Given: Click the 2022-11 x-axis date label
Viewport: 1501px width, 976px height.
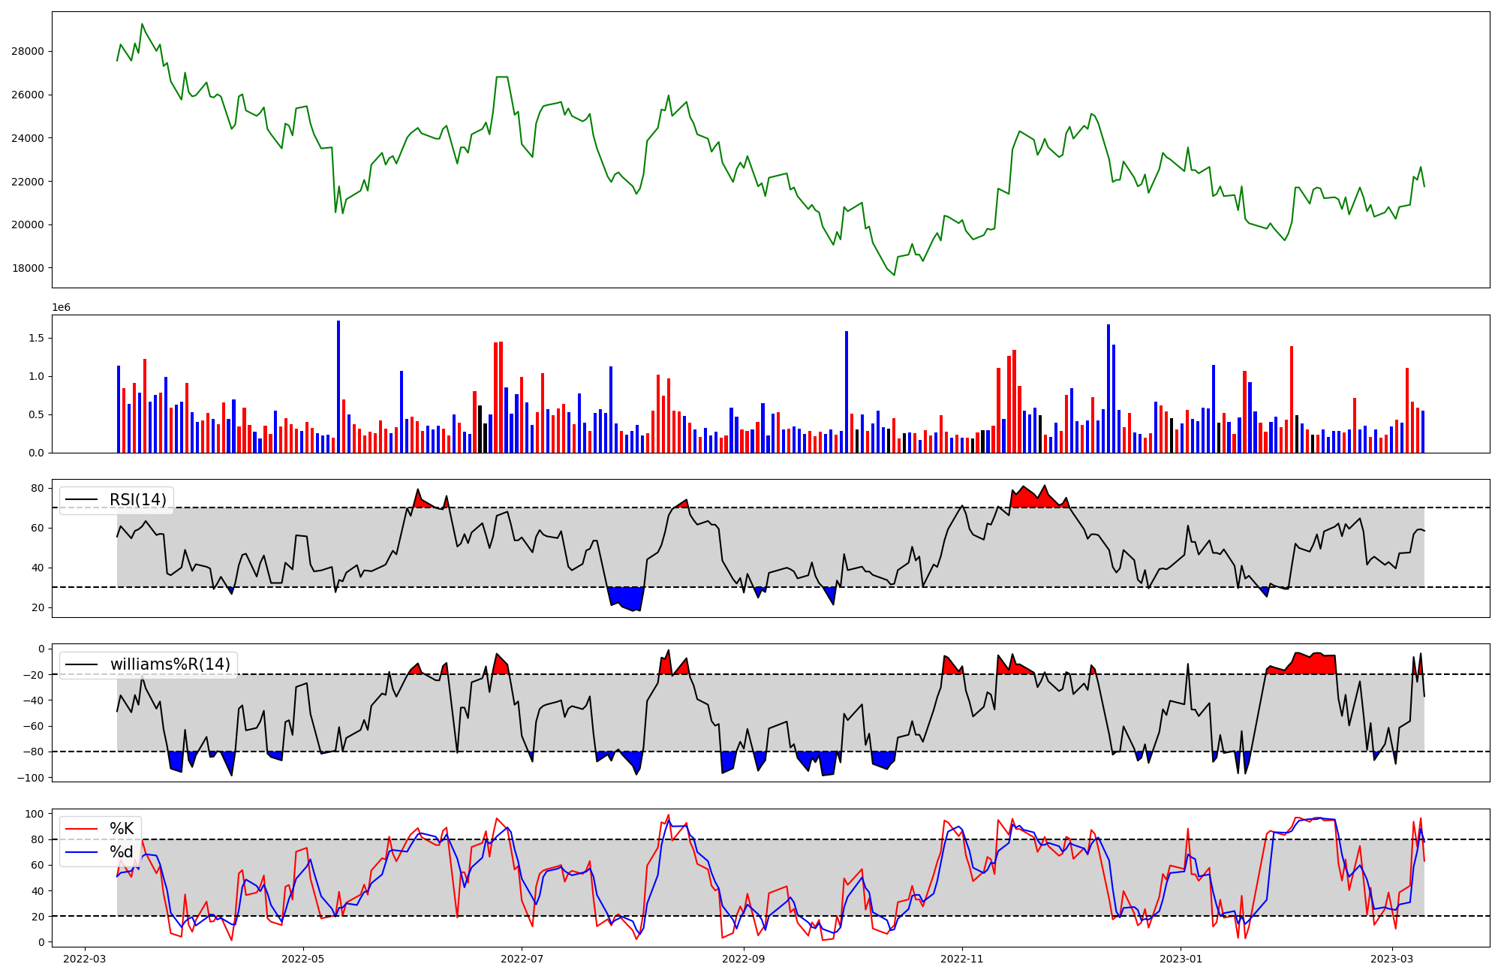Looking at the screenshot, I should click(x=962, y=959).
